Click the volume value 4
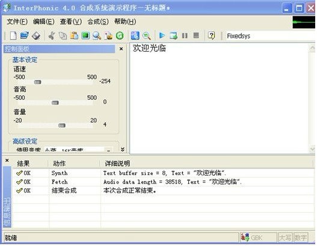The image size is (317, 246). (105, 125)
